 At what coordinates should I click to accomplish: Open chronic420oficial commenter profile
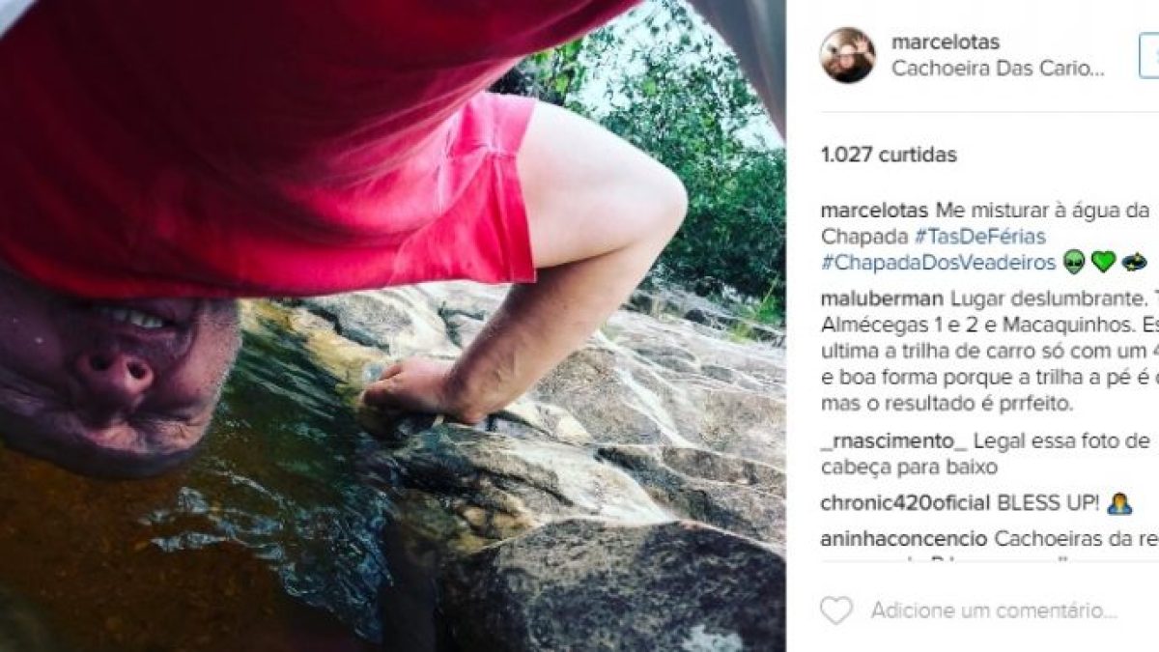pyautogui.click(x=905, y=503)
